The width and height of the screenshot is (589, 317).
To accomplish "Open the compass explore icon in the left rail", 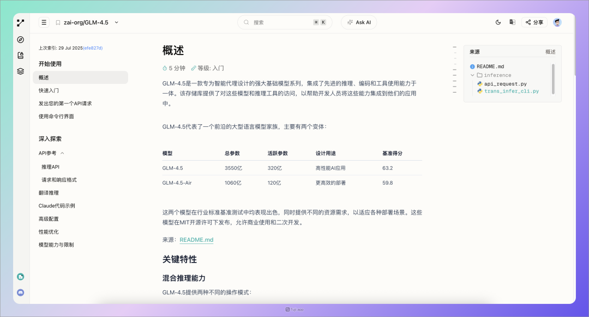I will pyautogui.click(x=21, y=40).
